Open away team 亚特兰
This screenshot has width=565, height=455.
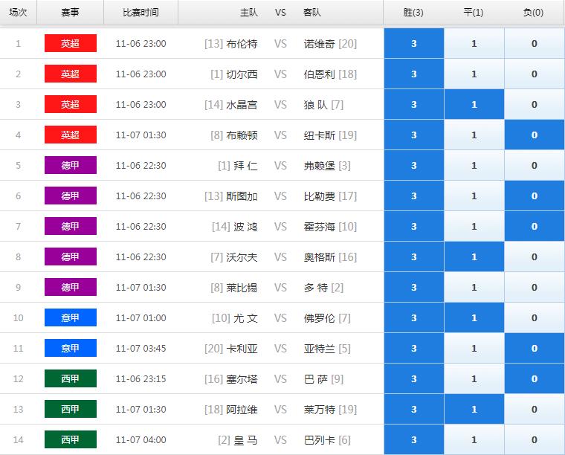(319, 349)
